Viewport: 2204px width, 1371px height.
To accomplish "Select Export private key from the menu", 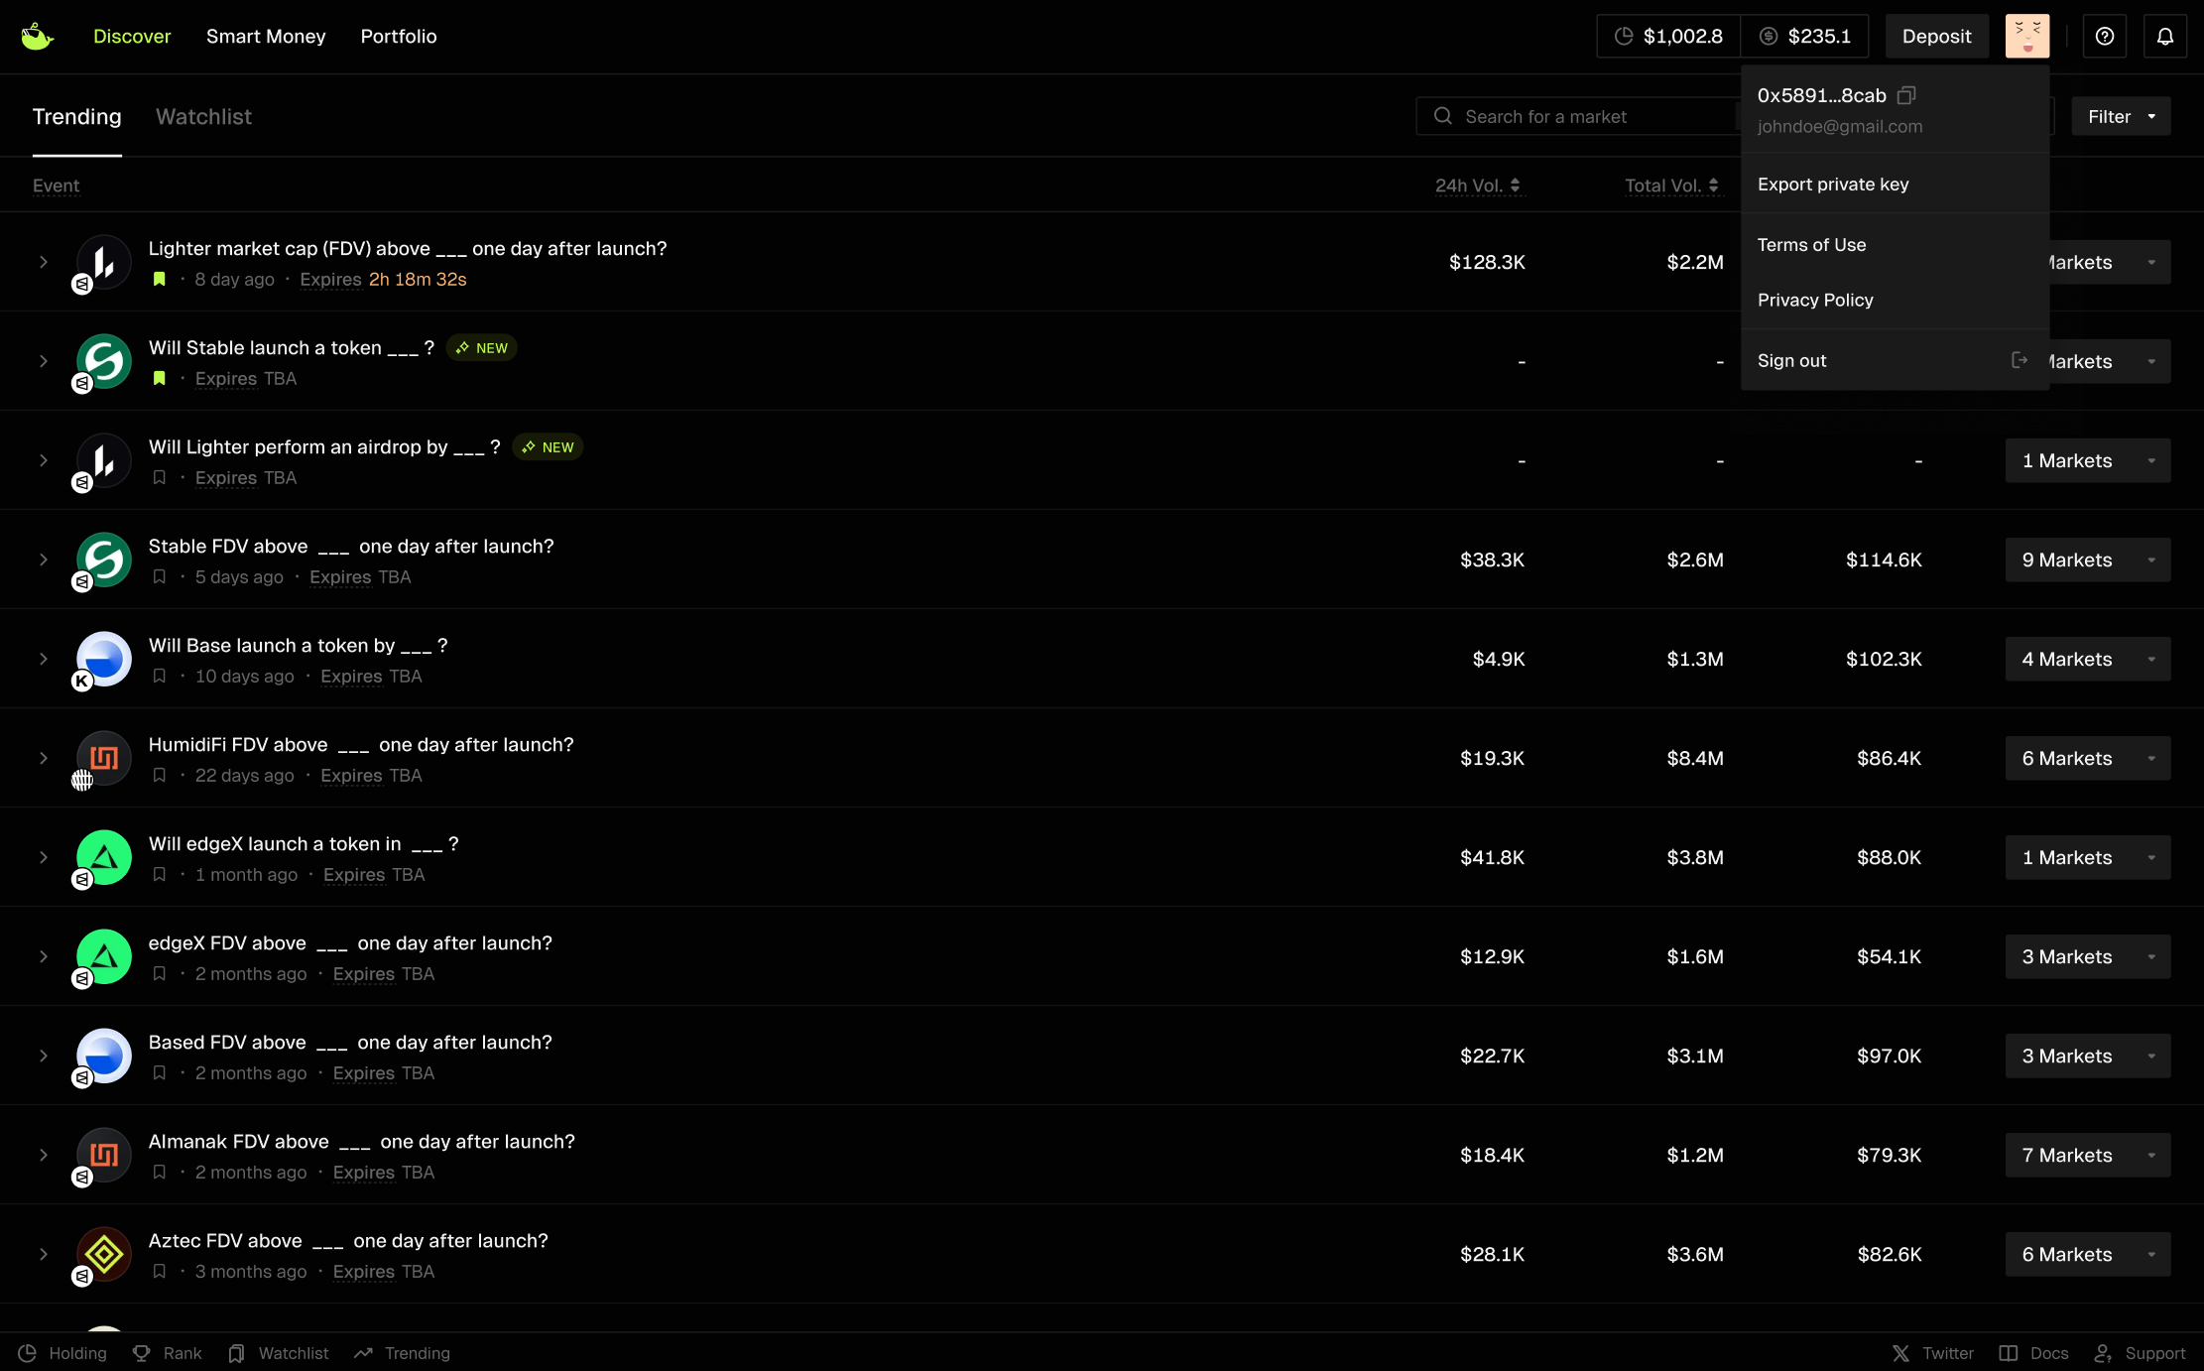I will [x=1832, y=184].
